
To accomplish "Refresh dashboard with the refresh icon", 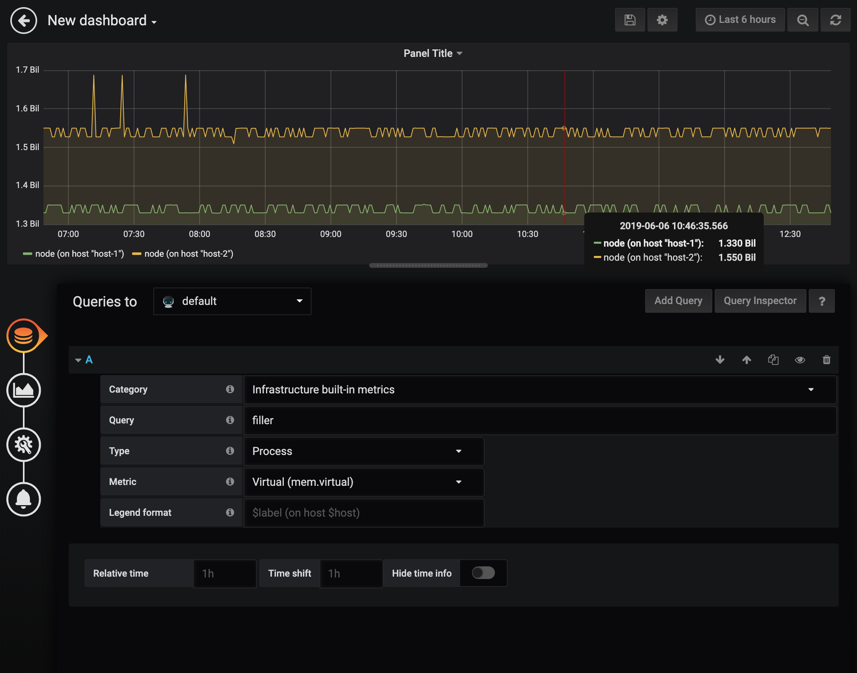I will [x=835, y=20].
